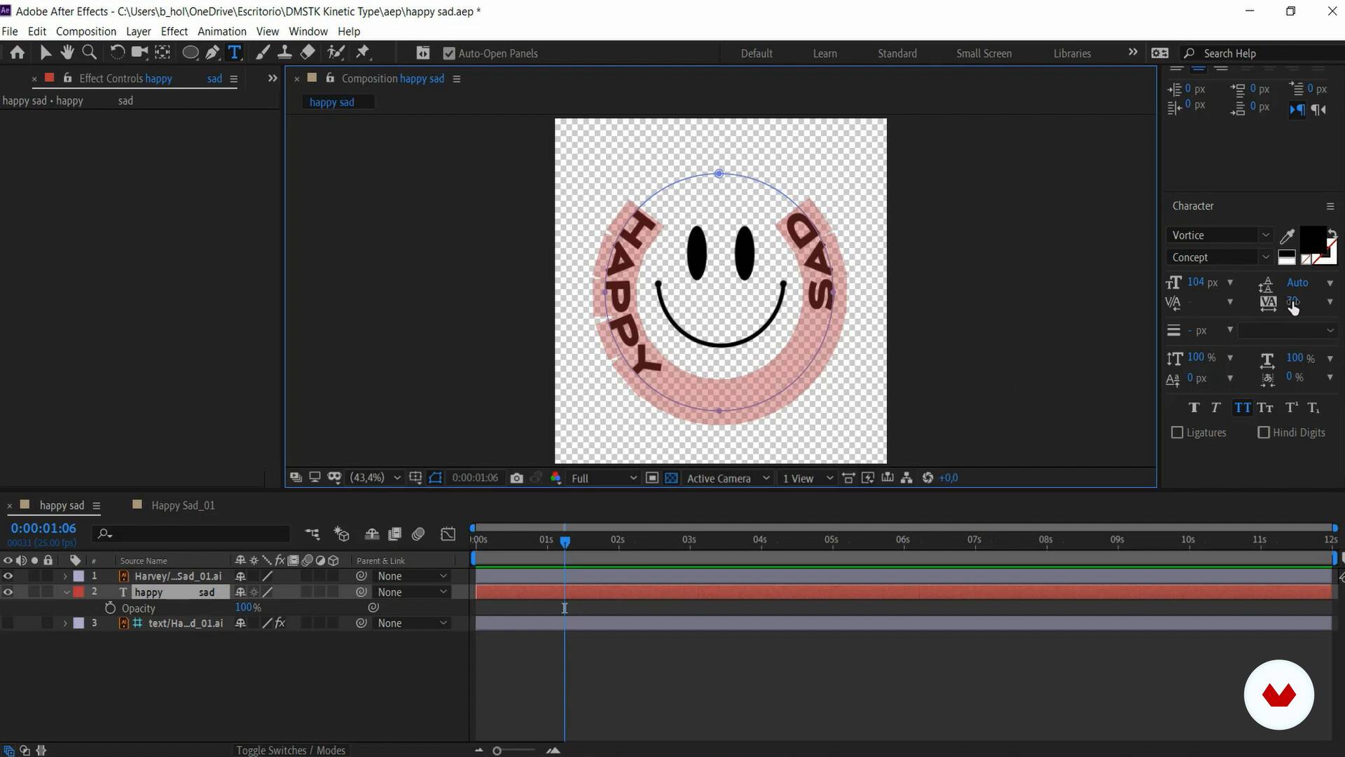Switch to the Small Screen workspace

[x=984, y=53]
